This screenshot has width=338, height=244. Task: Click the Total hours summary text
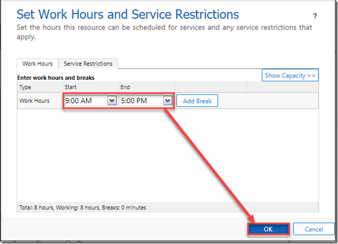pyautogui.click(x=82, y=207)
